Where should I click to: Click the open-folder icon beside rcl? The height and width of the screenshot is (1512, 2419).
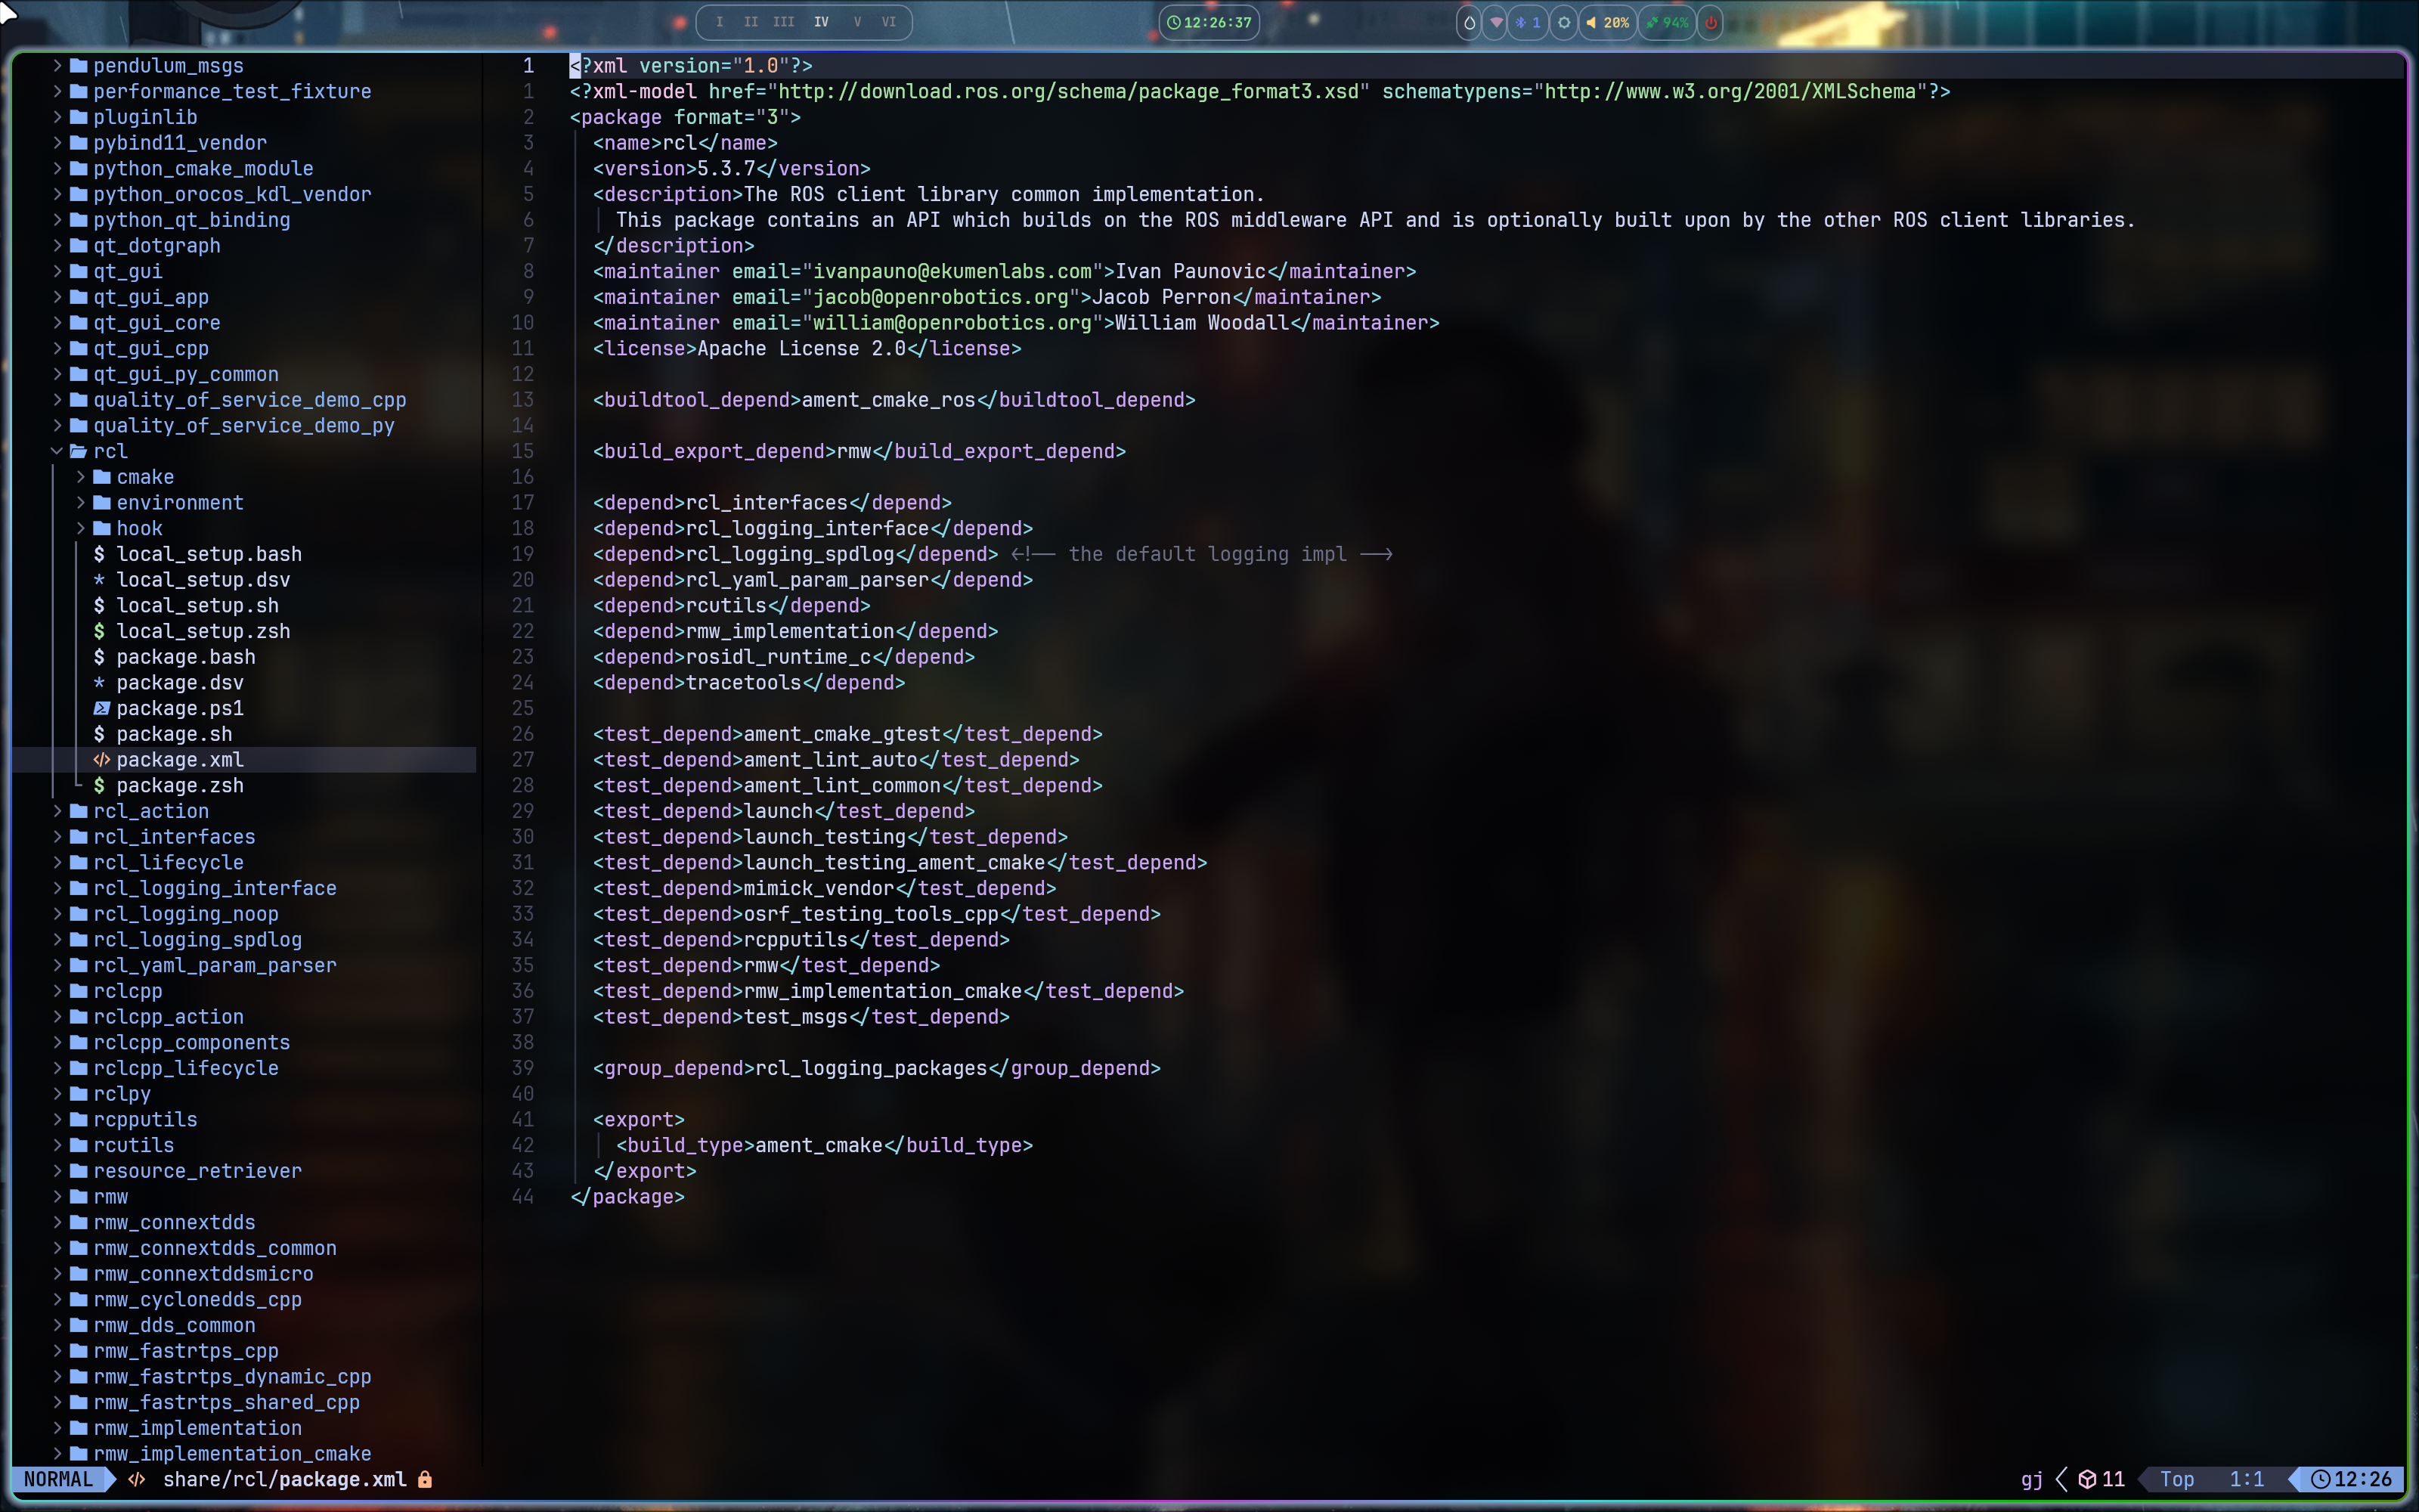point(79,451)
